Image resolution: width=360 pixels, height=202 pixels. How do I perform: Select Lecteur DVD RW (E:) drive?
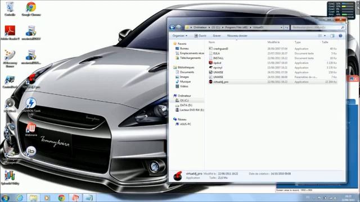tap(192, 110)
